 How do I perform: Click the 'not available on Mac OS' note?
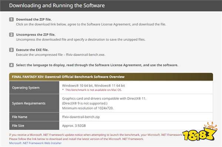coord(94,90)
